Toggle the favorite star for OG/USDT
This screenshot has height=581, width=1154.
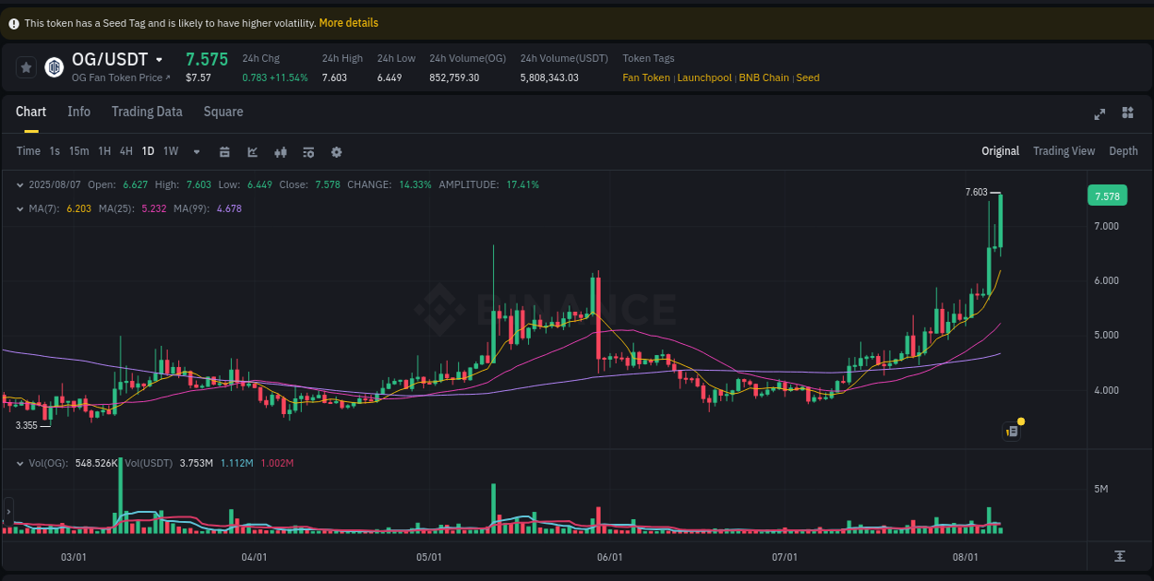(x=26, y=66)
